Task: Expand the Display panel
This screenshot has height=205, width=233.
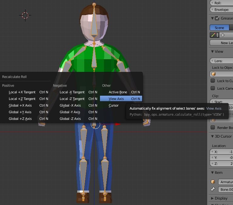Action: tap(212, 198)
